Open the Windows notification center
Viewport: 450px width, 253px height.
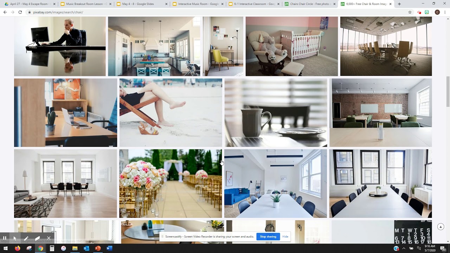click(443, 248)
